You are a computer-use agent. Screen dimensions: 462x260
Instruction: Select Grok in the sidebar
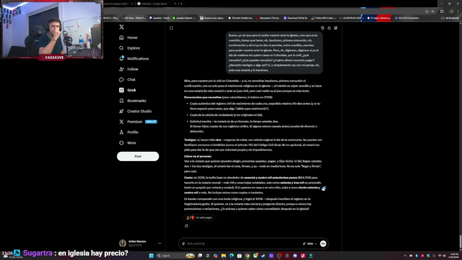pos(127,90)
